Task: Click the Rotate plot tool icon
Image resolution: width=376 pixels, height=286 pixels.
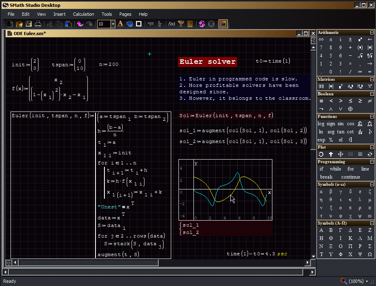Action: pyautogui.click(x=321, y=154)
